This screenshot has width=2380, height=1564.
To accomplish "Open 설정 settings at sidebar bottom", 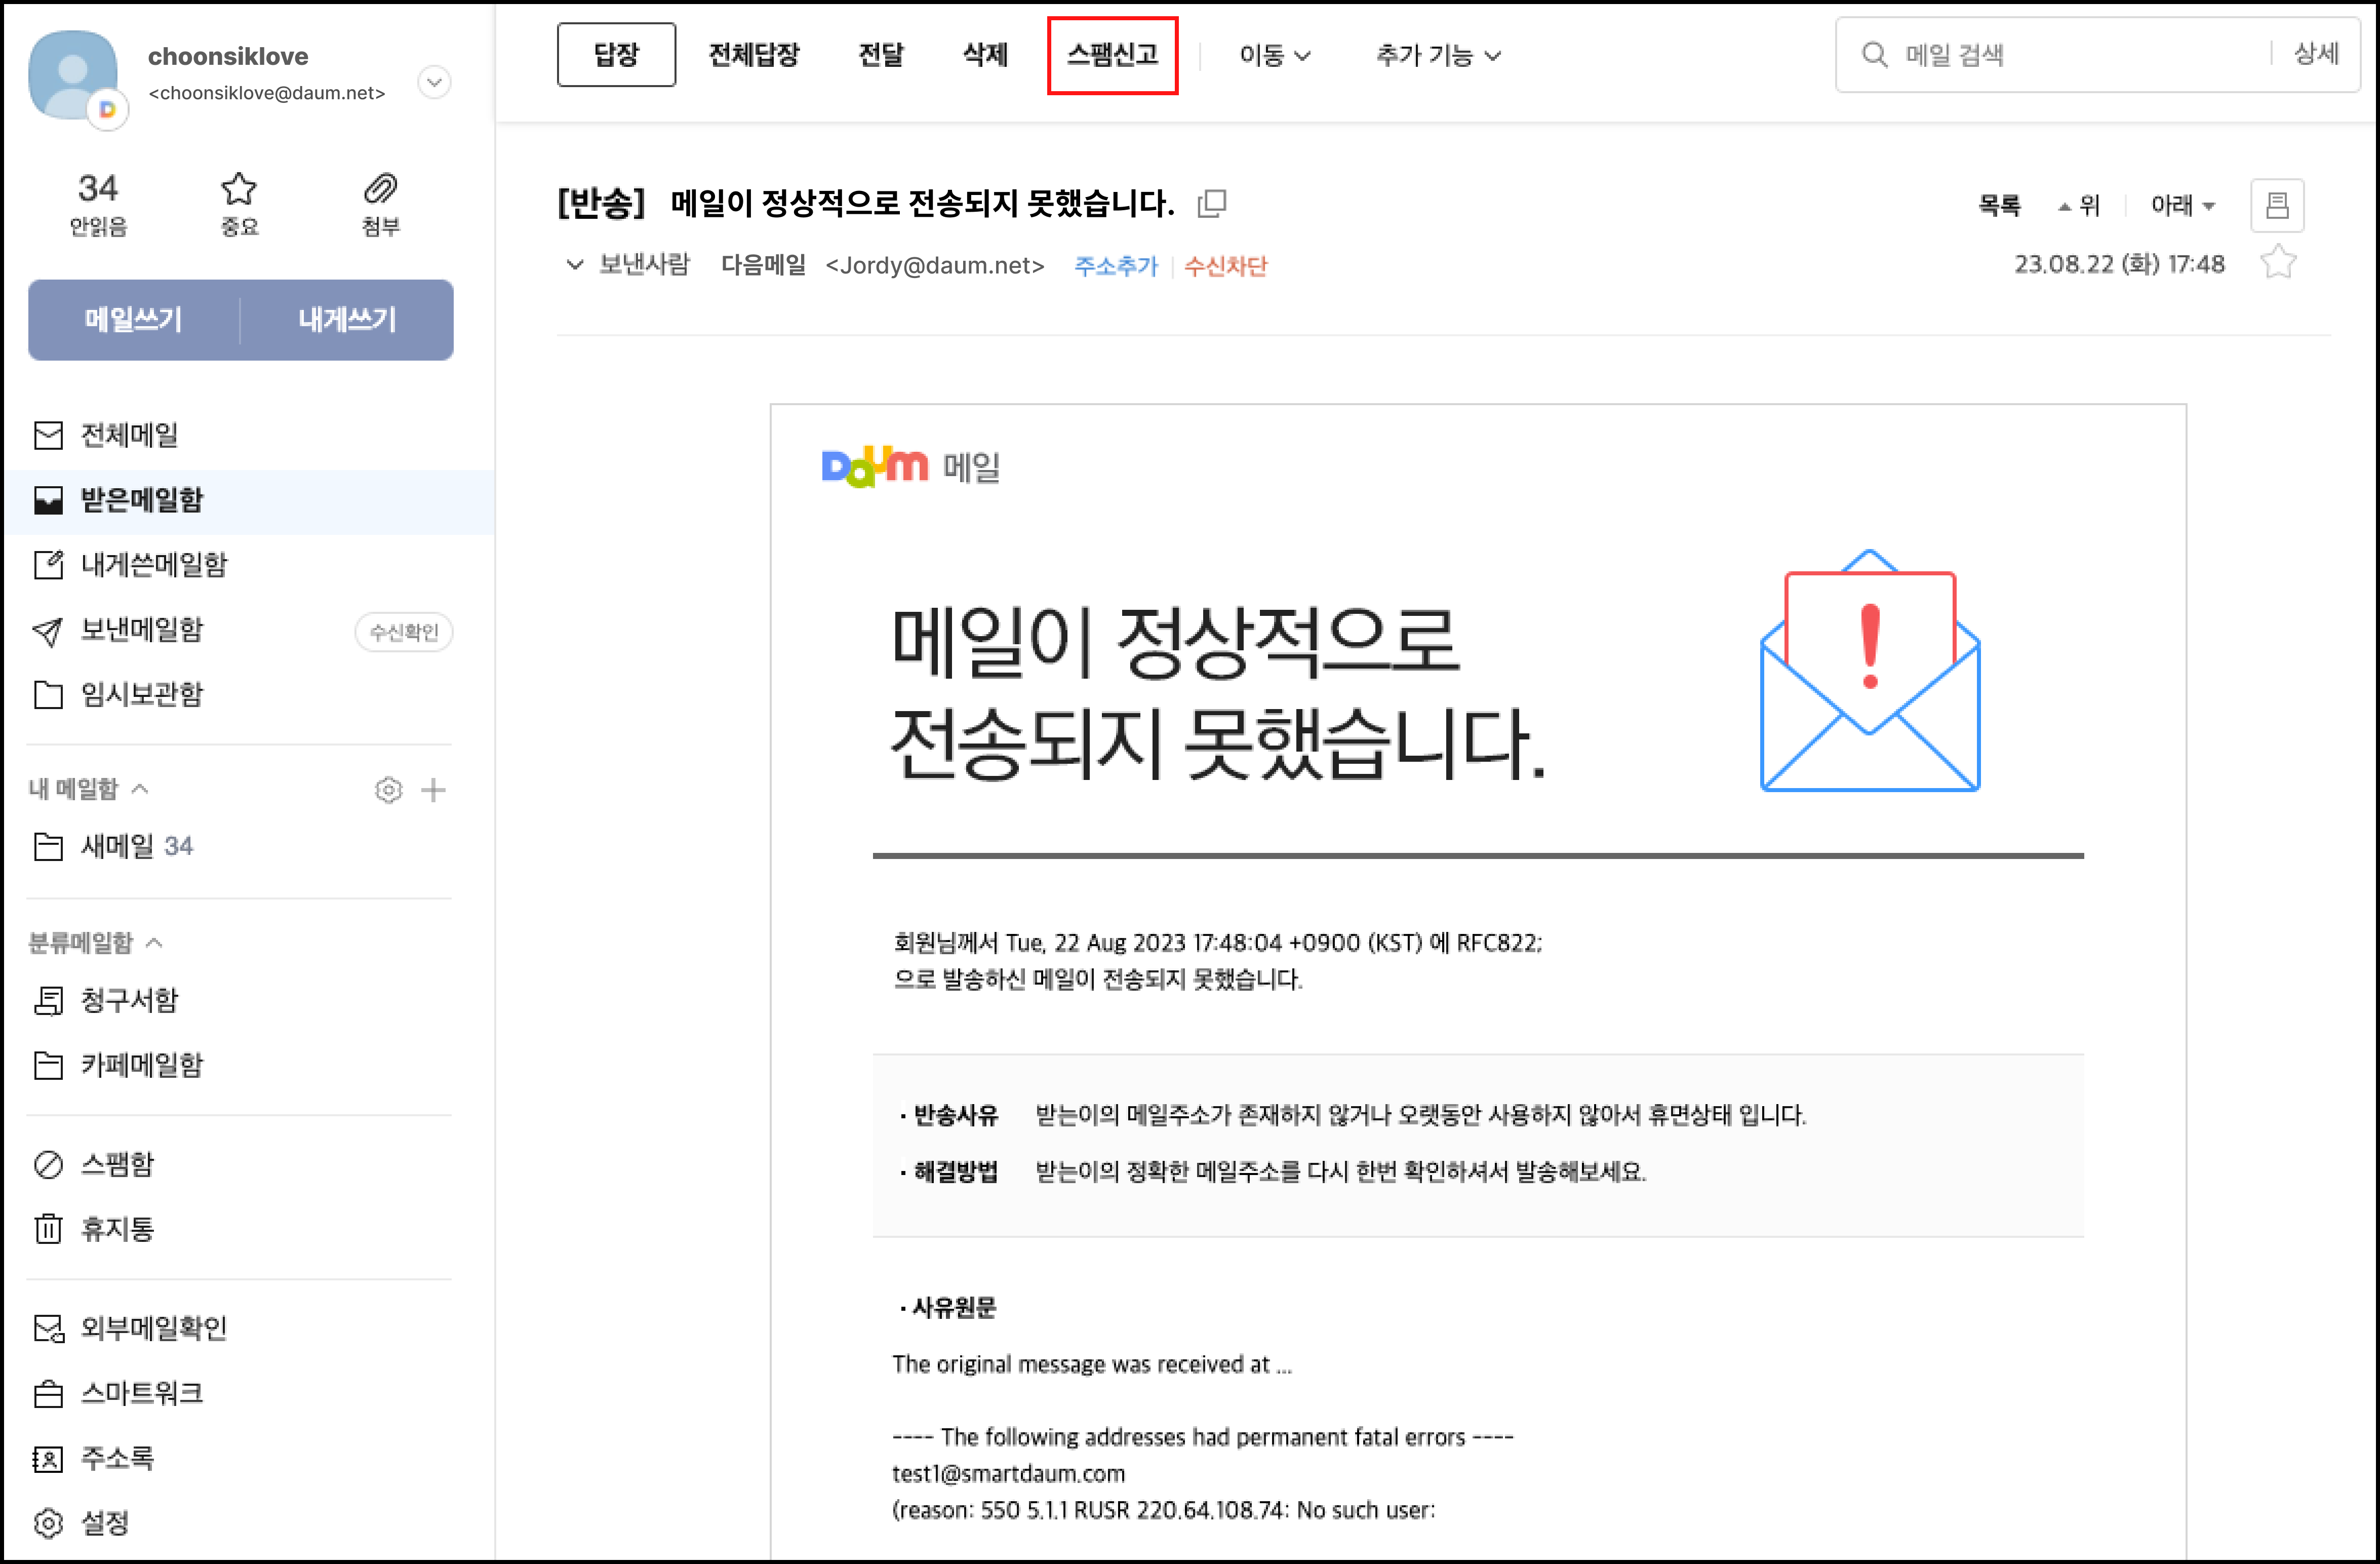I will coord(108,1522).
